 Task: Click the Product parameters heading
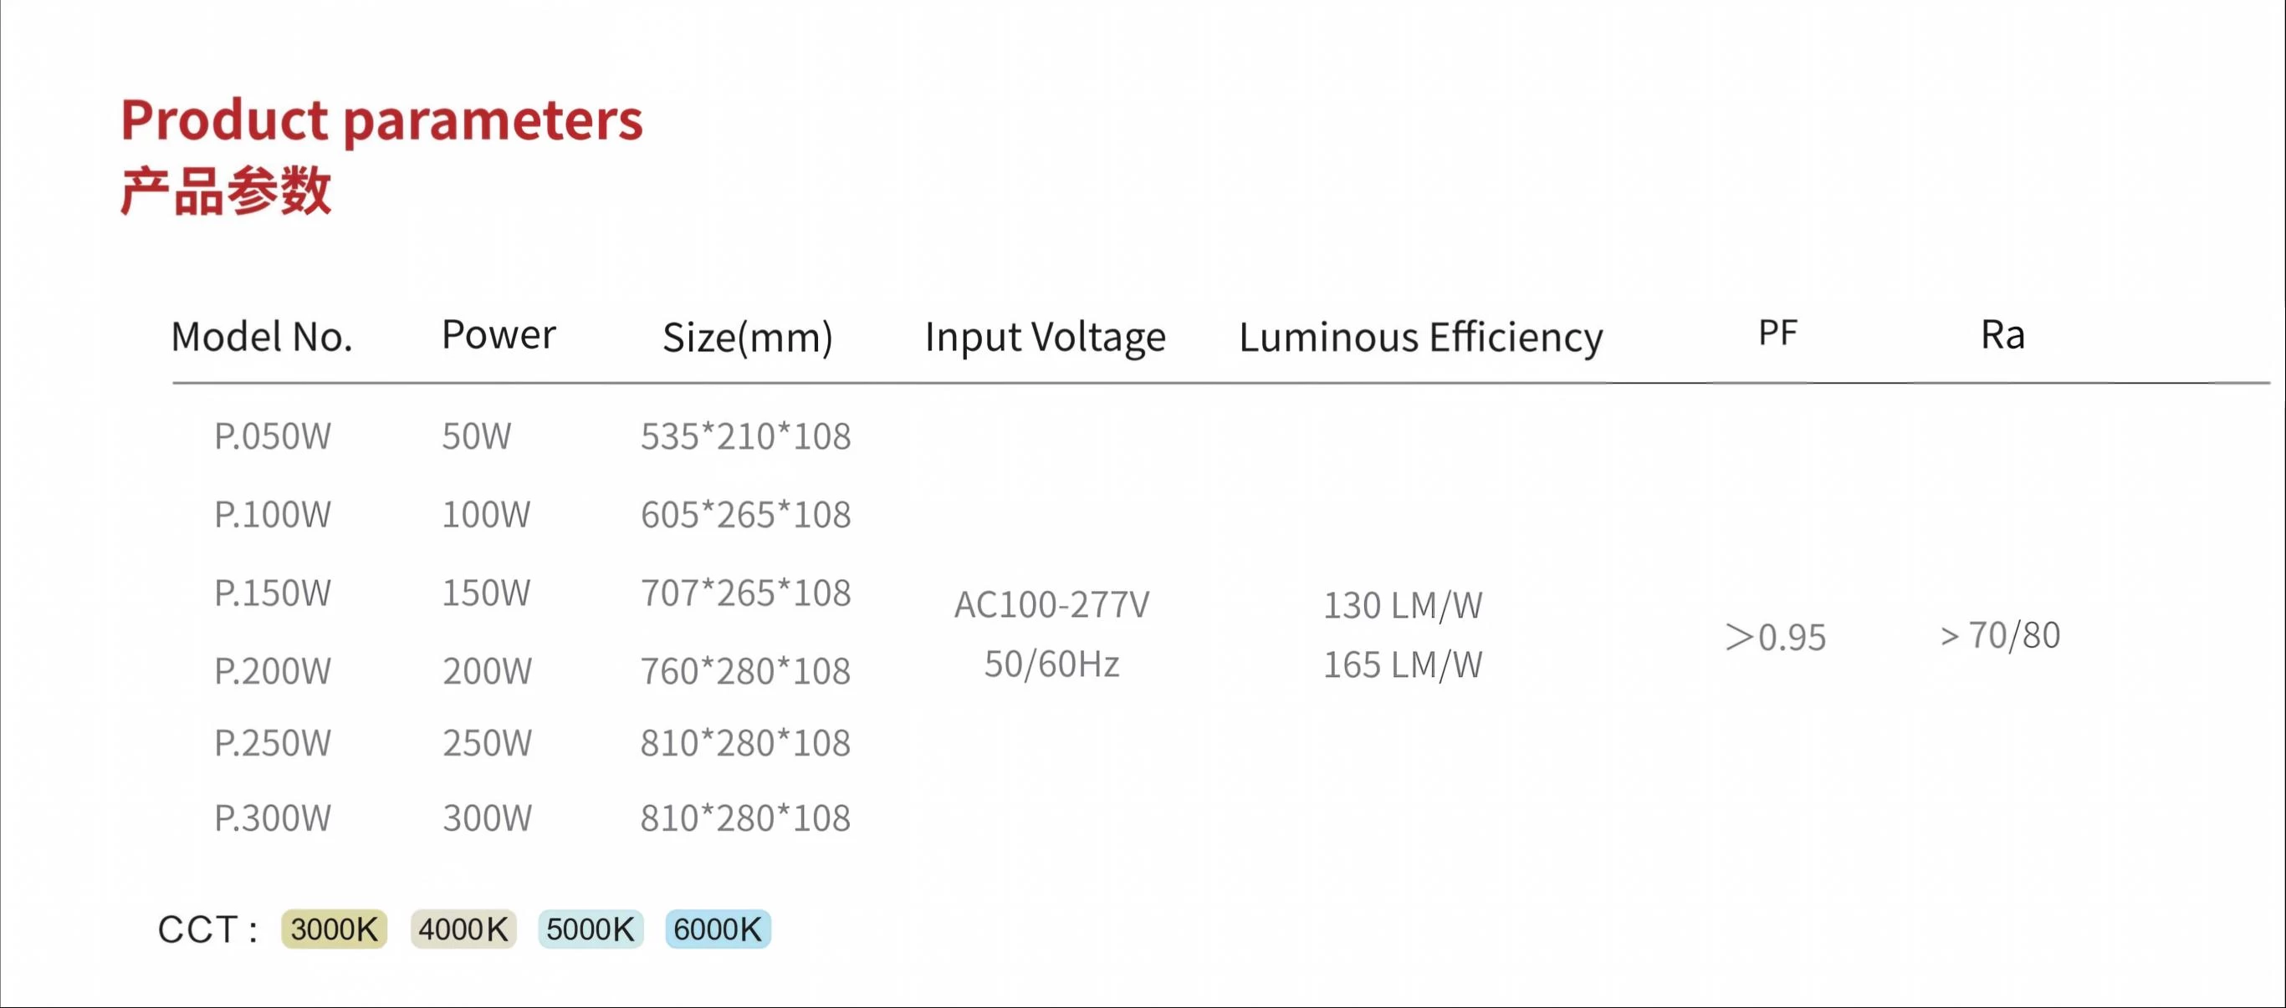(x=381, y=121)
